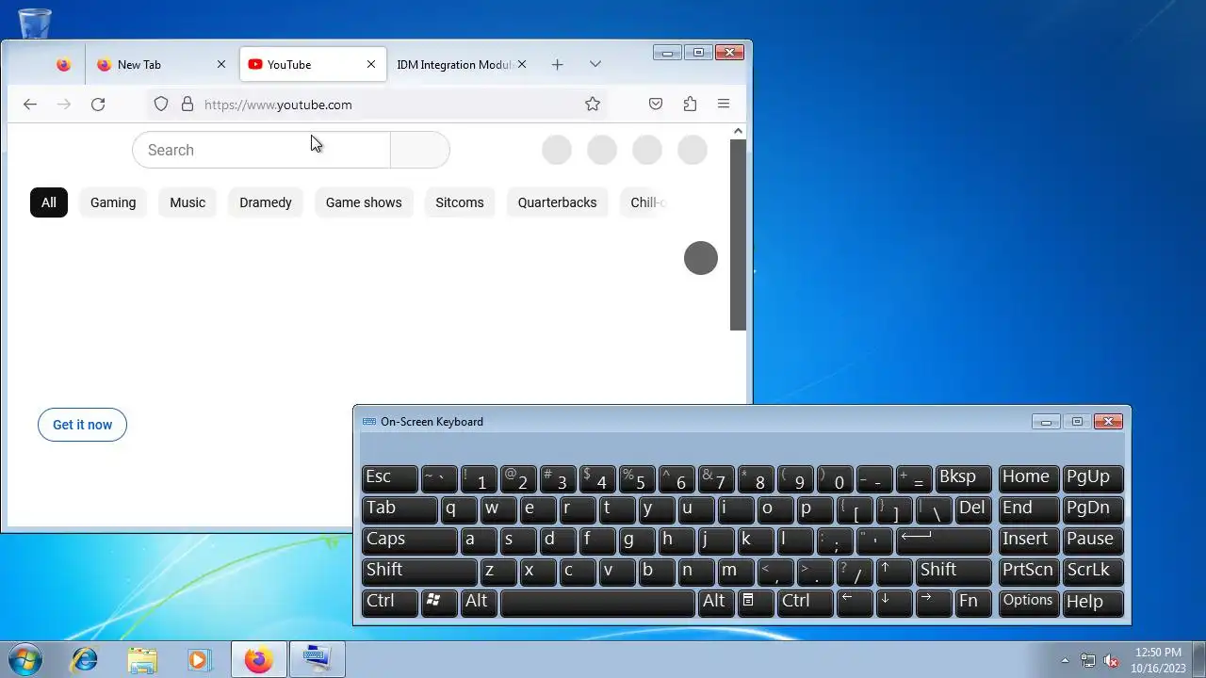Expand the list all tabs chevron

[x=595, y=64]
